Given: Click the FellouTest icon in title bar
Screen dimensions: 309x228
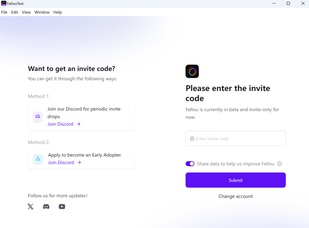Looking at the screenshot, I should click(x=4, y=3).
